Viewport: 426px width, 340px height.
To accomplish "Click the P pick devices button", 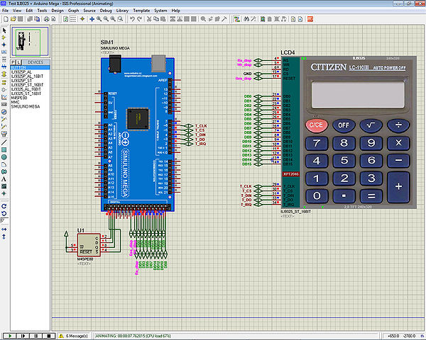I will click(x=13, y=62).
